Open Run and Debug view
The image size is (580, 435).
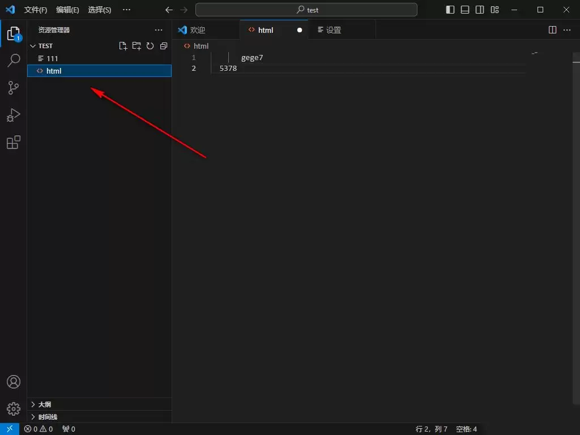(x=13, y=115)
